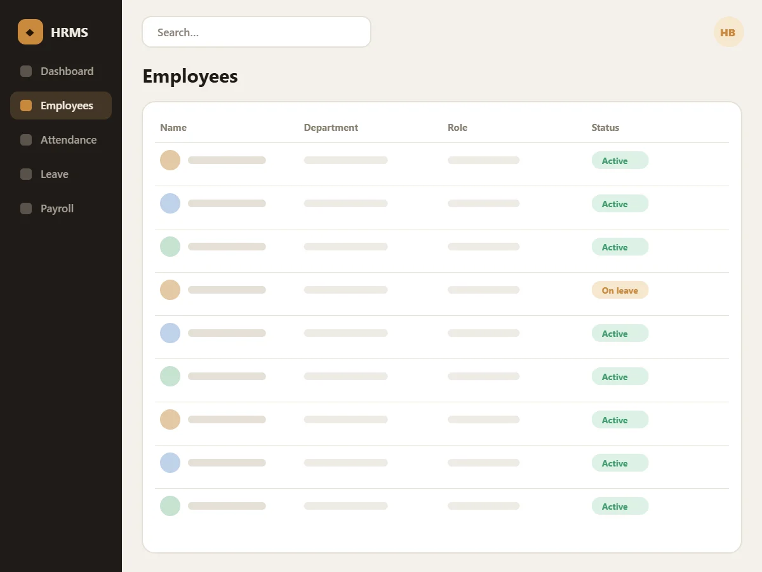
Task: Sort by the Role column header
Action: [x=457, y=127]
